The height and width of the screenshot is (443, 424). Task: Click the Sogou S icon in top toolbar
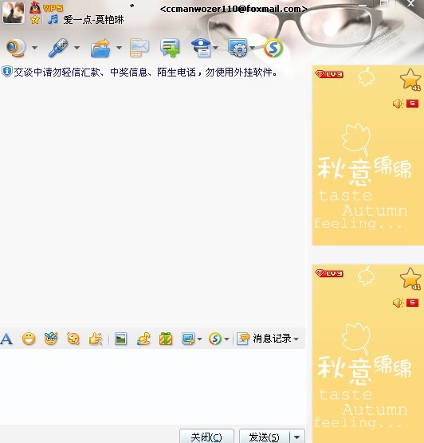coord(273,48)
